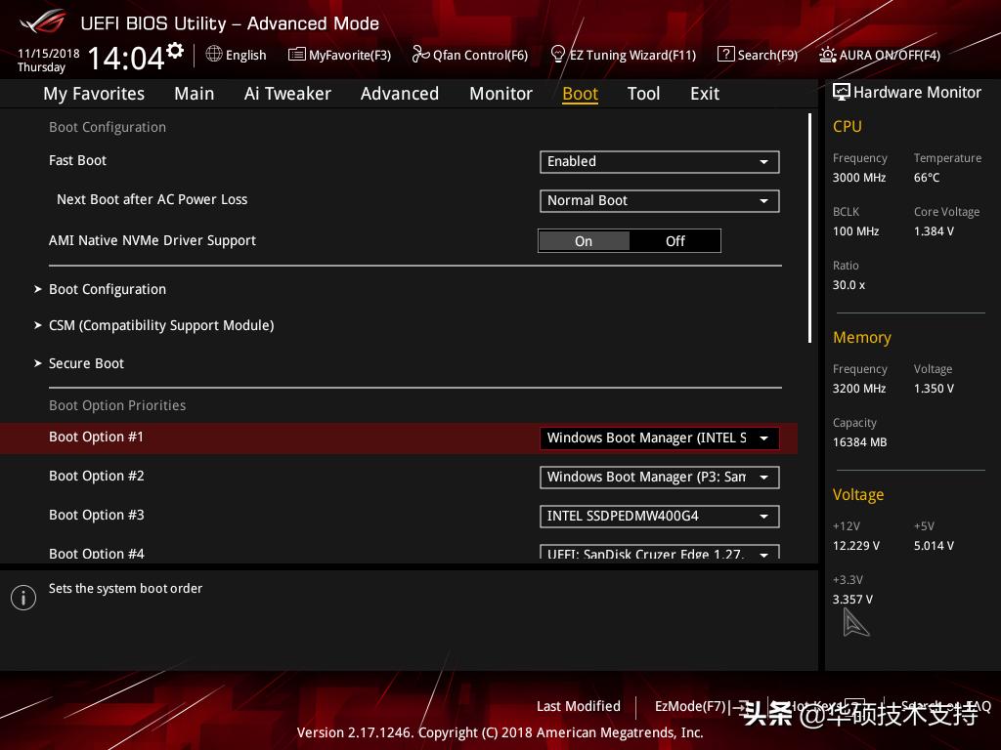
Task: Click the Ratio value 30.0 x
Action: click(849, 285)
